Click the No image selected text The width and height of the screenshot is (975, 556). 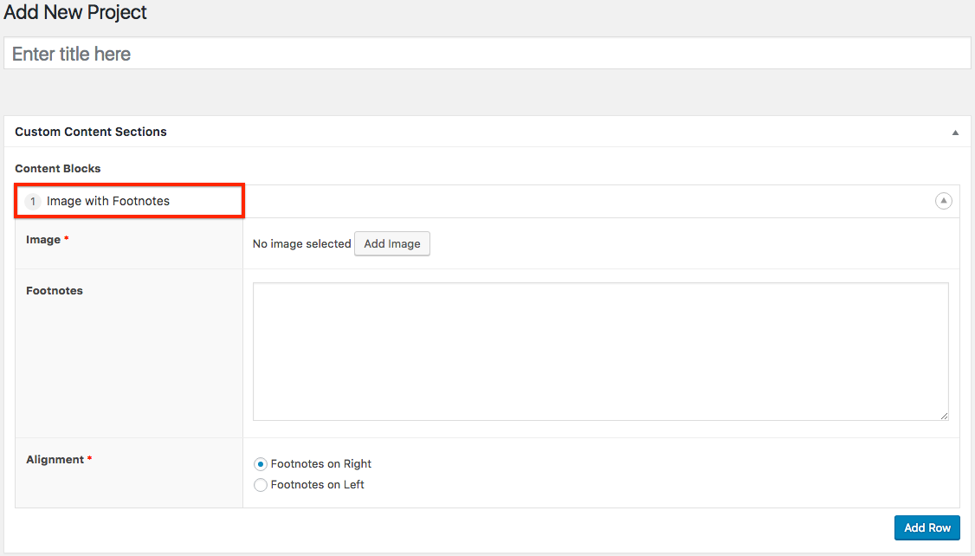301,244
